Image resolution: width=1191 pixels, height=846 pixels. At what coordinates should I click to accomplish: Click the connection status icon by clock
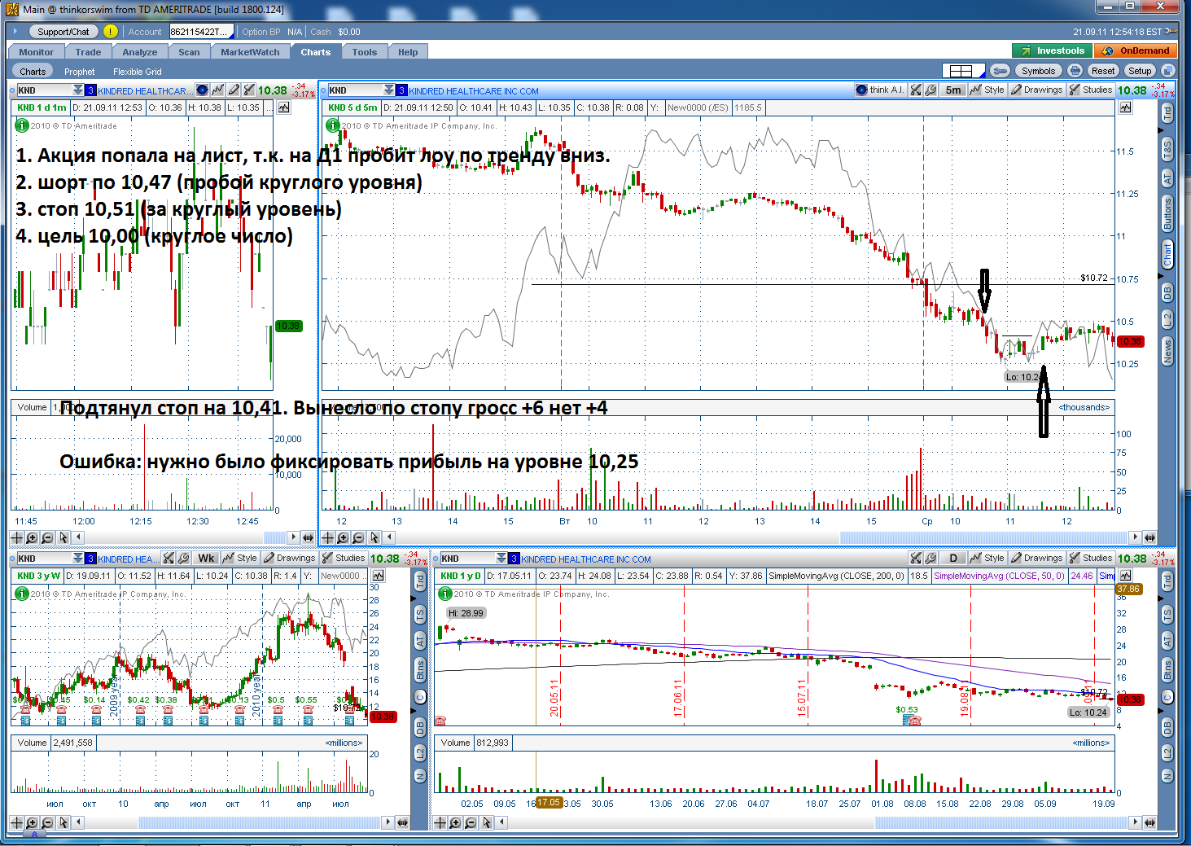coord(1171,32)
